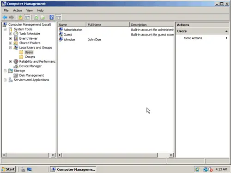Collapse the System Tools node

click(5, 29)
